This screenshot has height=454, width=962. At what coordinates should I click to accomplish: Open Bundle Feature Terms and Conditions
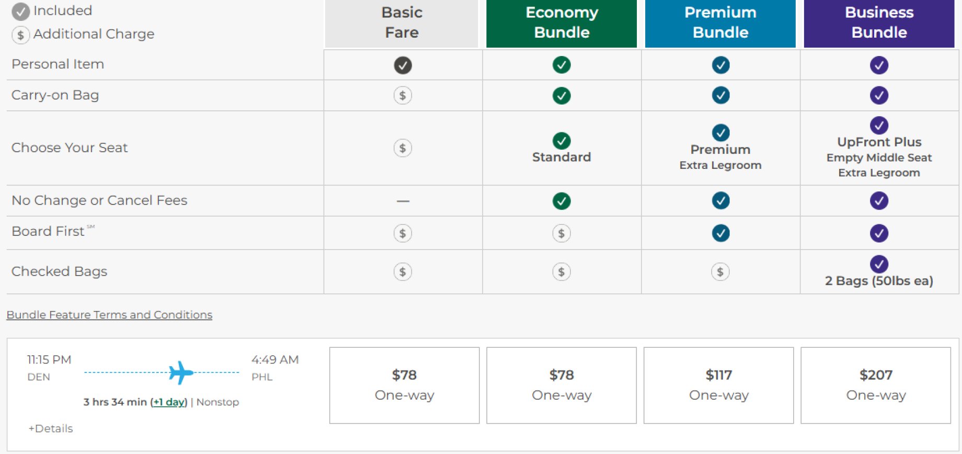[x=109, y=314]
